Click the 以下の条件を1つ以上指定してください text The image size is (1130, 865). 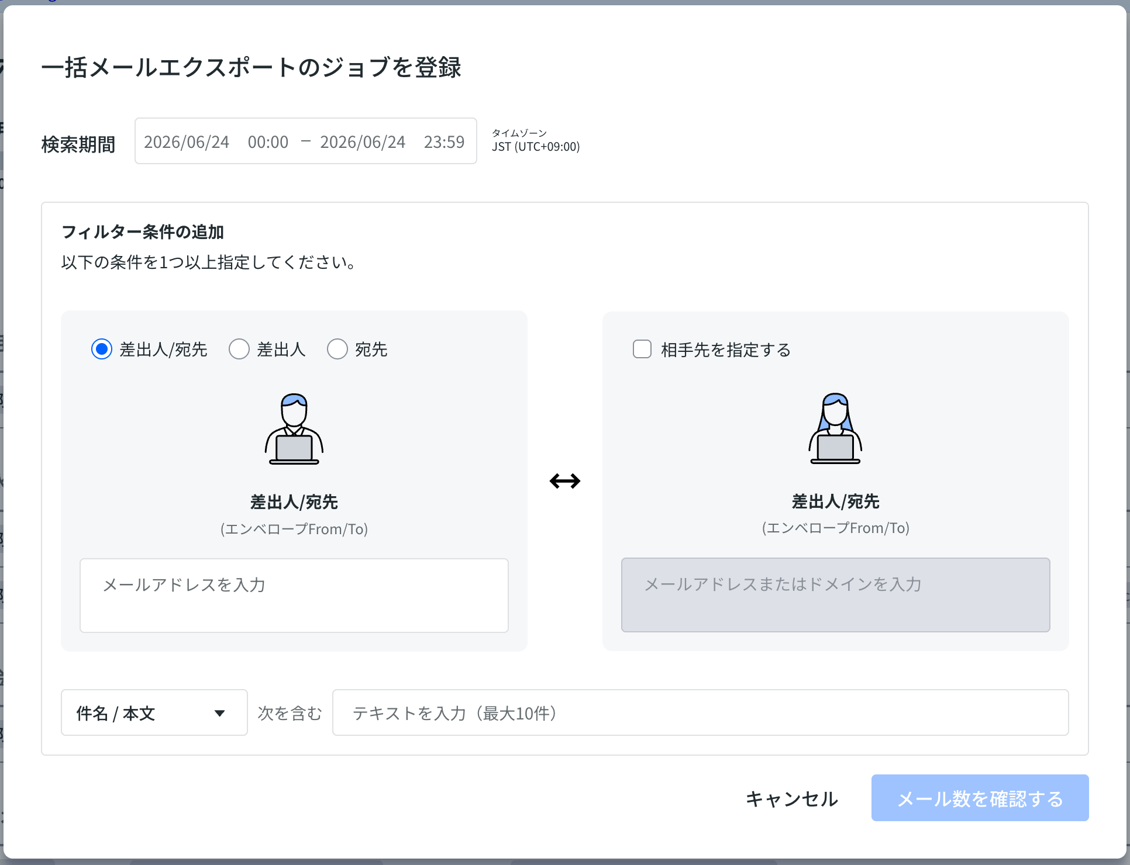click(x=209, y=262)
